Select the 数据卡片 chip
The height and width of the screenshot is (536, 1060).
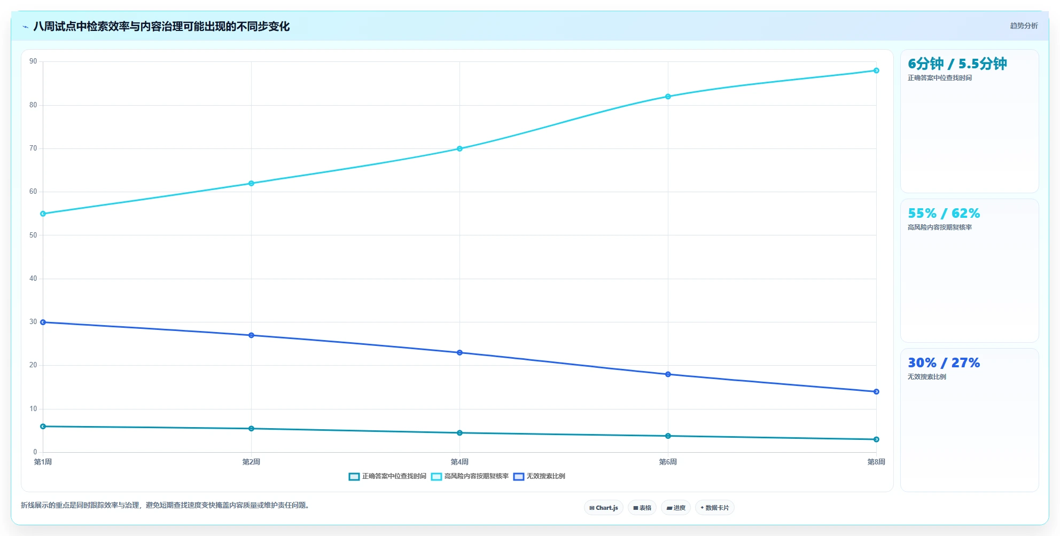[715, 508]
